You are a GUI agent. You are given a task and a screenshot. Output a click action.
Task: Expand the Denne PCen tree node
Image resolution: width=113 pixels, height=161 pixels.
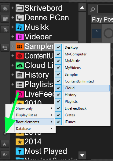(13, 18)
